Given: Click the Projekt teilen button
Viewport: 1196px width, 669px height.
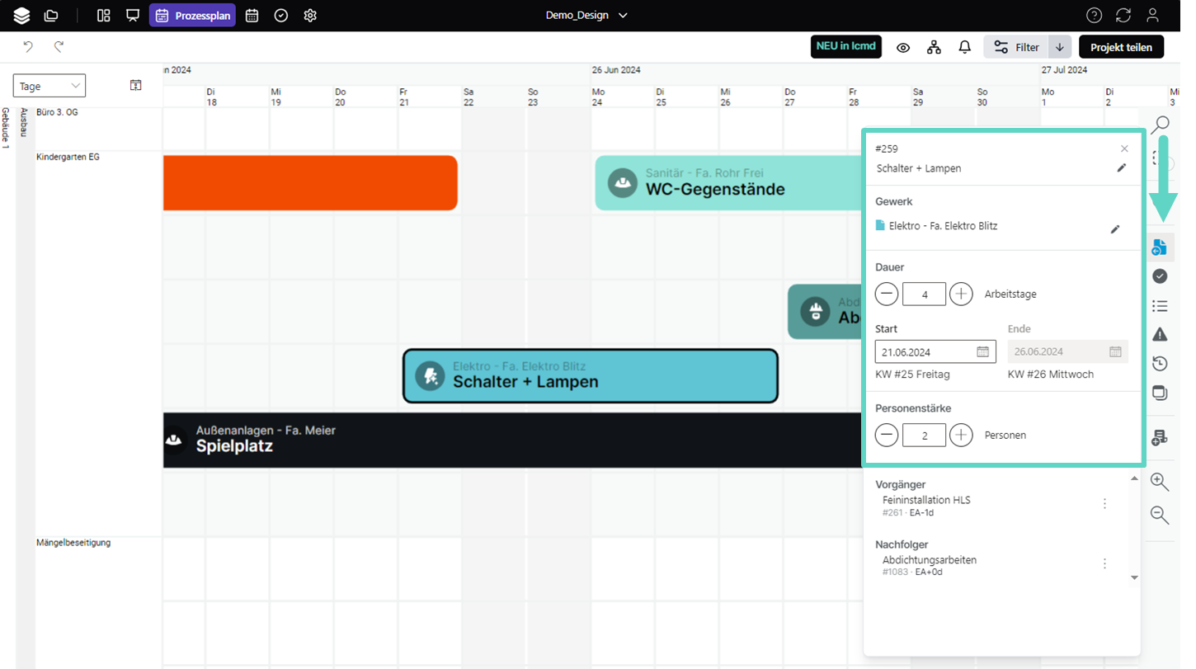Looking at the screenshot, I should coord(1121,47).
